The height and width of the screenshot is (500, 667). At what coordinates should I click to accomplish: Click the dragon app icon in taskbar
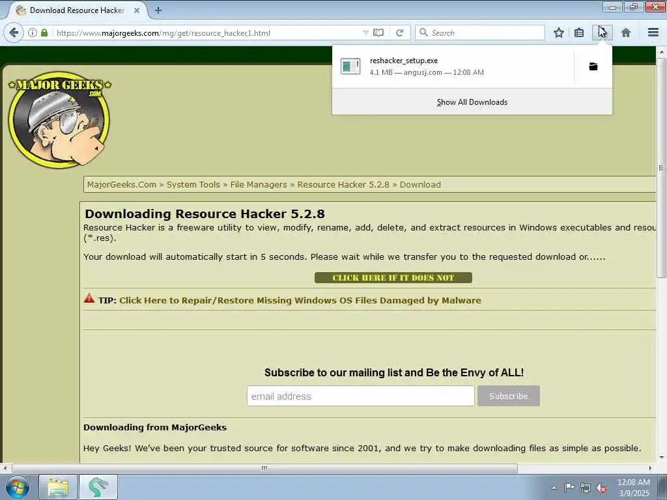(x=98, y=487)
